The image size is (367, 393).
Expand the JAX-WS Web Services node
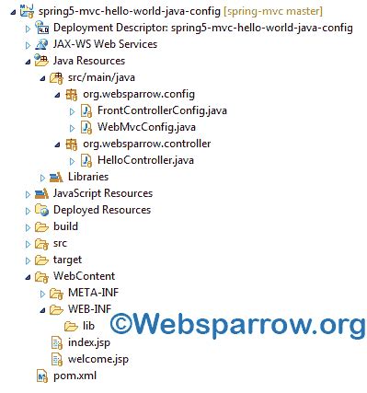[28, 45]
